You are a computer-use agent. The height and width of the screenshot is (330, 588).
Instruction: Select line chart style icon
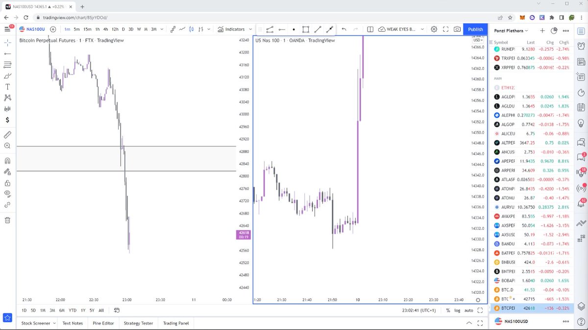tap(183, 29)
